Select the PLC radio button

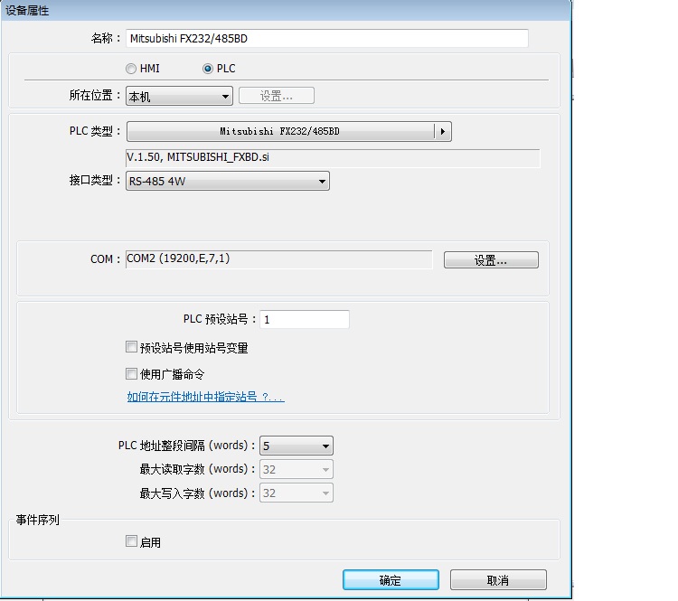click(x=208, y=69)
